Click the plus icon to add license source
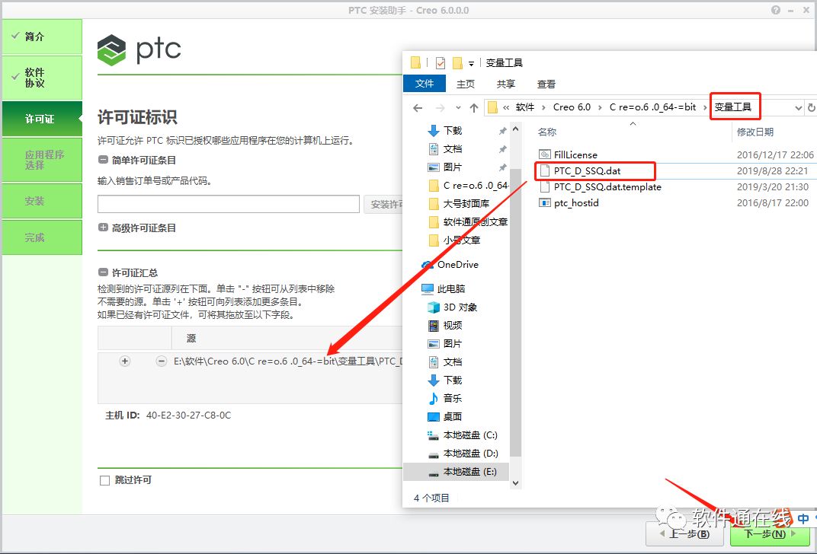The width and height of the screenshot is (817, 554). [x=124, y=361]
